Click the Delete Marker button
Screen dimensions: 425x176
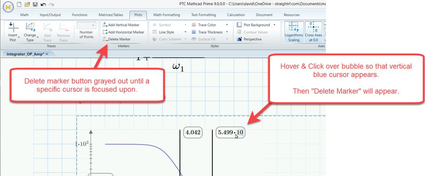coord(117,39)
